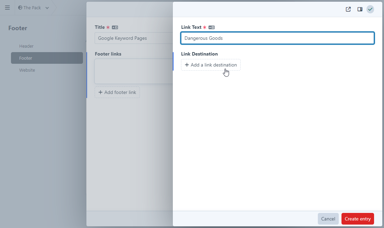Screen dimensions: 384x228
Task: Focus the Link Text input field
Action: [277, 38]
